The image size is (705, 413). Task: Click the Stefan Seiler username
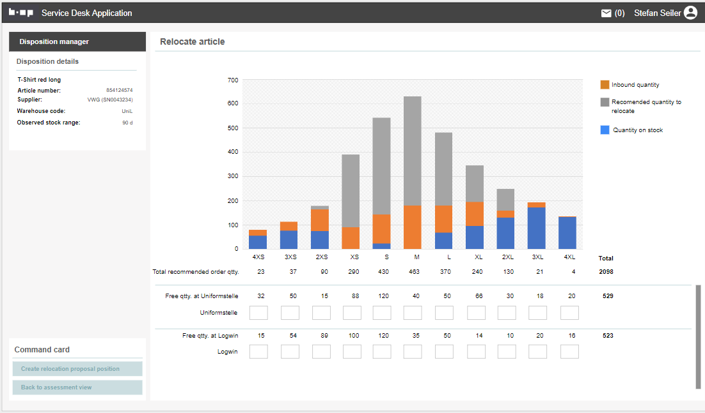tap(657, 13)
